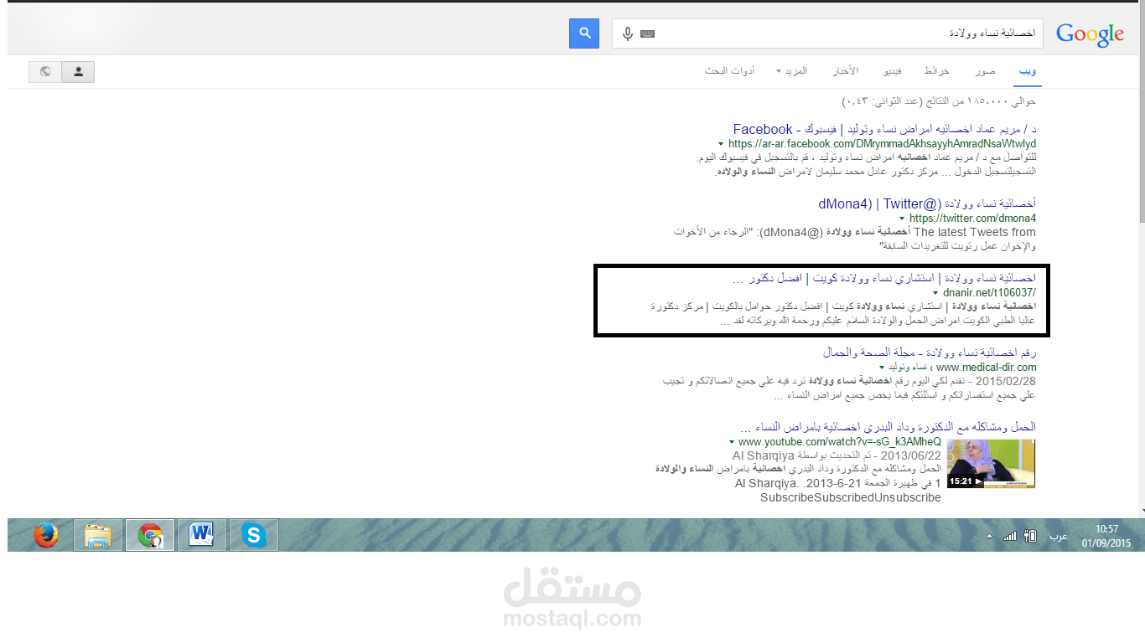The width and height of the screenshot is (1145, 643).
Task: Switch to the فيديو video tab
Action: 894,71
